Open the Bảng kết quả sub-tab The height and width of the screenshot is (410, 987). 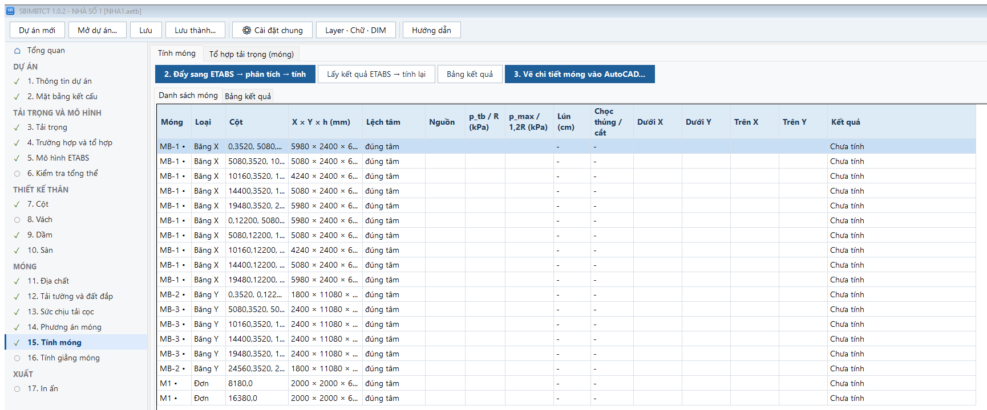point(248,96)
